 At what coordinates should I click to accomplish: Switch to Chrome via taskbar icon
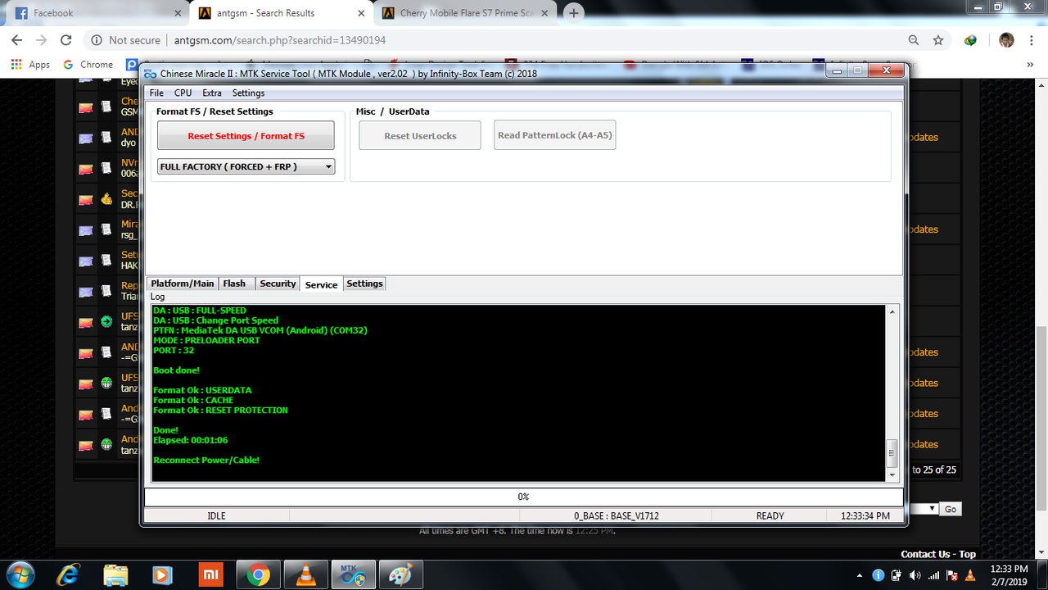point(259,575)
